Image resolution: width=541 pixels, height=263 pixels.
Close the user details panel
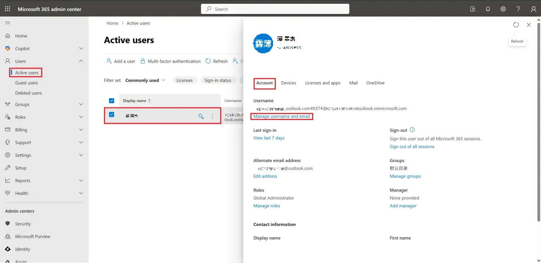click(529, 25)
